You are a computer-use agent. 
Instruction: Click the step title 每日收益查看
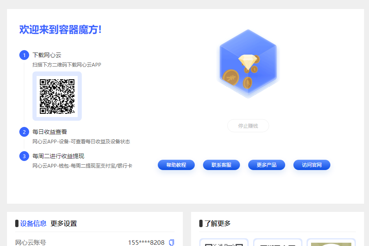50,132
